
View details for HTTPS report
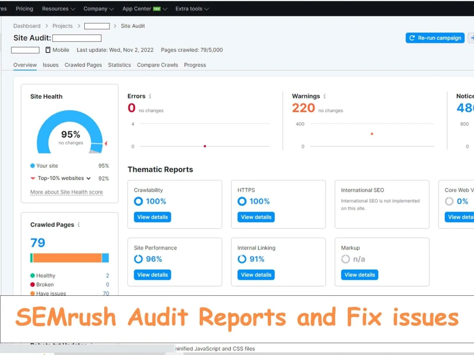click(256, 217)
